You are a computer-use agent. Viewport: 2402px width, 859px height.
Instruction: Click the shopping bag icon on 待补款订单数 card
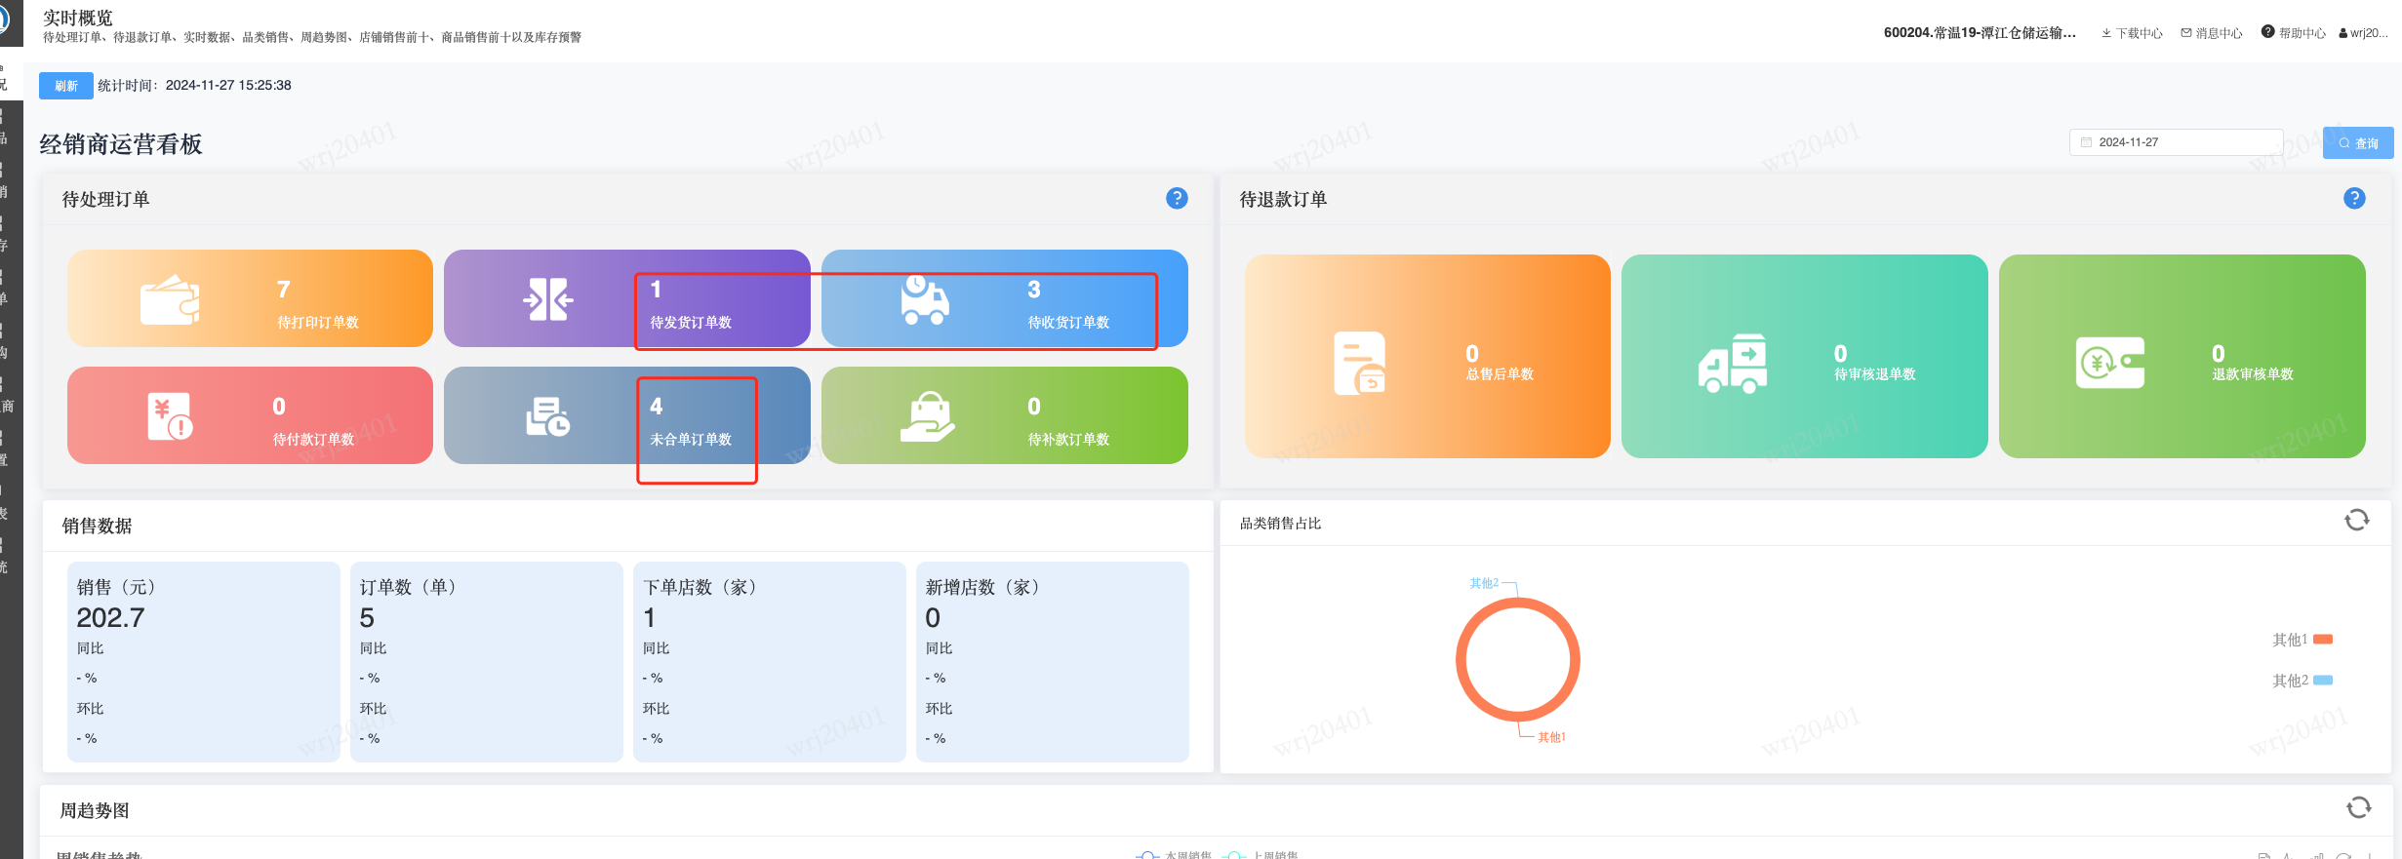click(927, 416)
